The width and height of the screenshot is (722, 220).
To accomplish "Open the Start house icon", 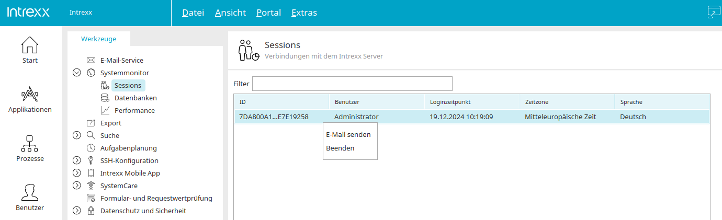I will pos(30,45).
